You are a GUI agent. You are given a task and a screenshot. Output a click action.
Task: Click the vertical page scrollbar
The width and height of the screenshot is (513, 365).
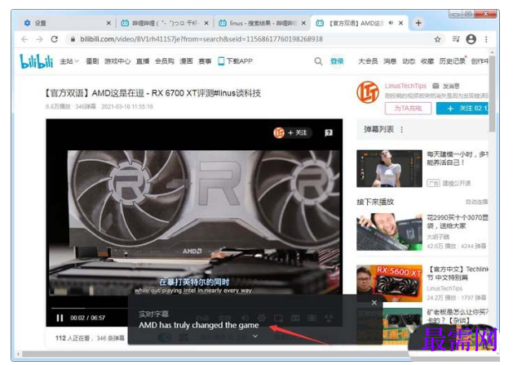[x=492, y=95]
